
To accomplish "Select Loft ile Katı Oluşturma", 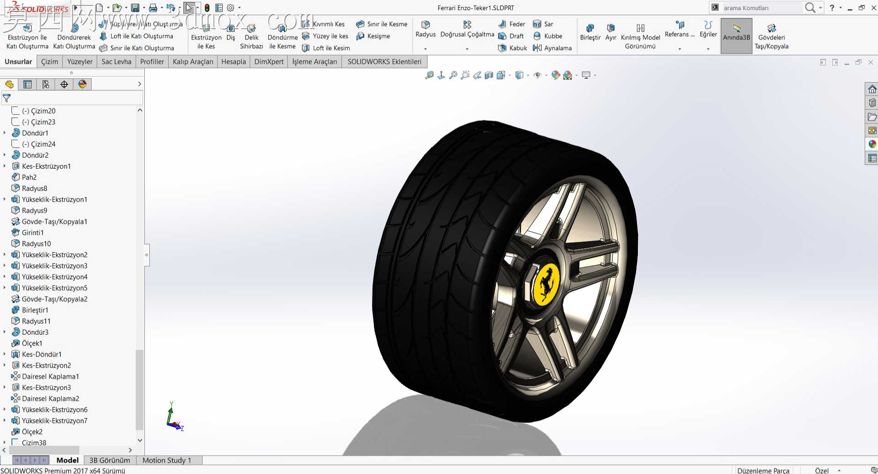I will (137, 36).
